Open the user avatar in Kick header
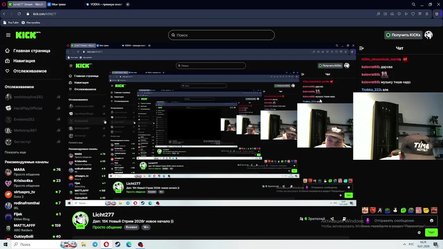The image size is (443, 249). [x=428, y=35]
